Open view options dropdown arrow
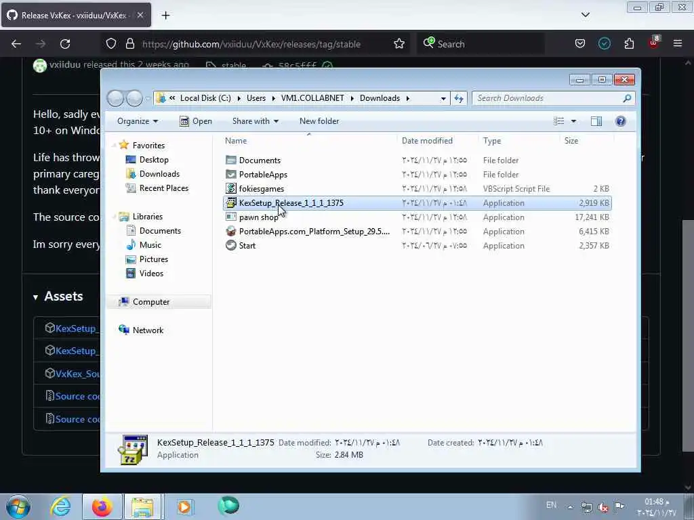 (x=573, y=121)
